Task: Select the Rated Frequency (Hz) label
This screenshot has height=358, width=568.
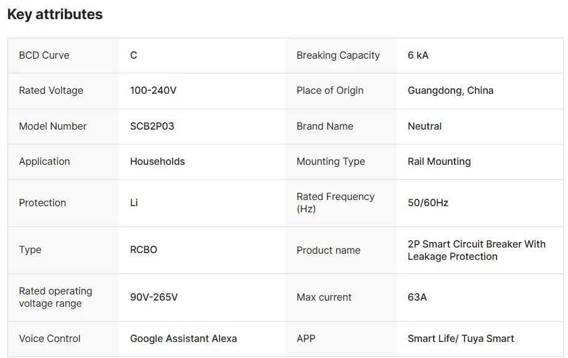Action: (335, 203)
